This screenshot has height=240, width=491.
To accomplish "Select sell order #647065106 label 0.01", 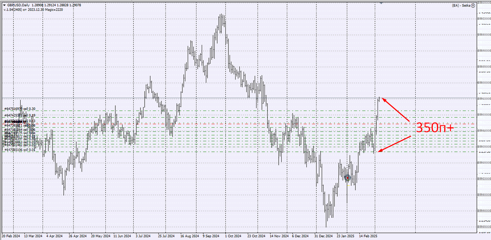I will point(19,150).
